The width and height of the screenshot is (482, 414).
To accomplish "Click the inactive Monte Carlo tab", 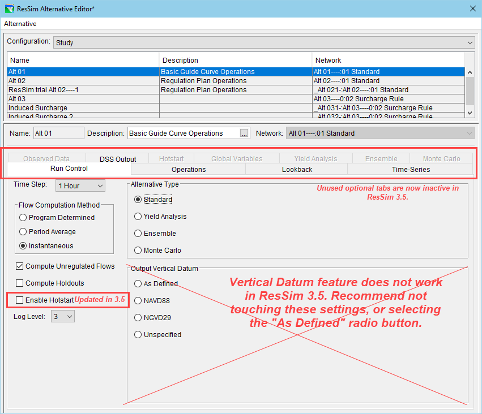I will point(441,158).
